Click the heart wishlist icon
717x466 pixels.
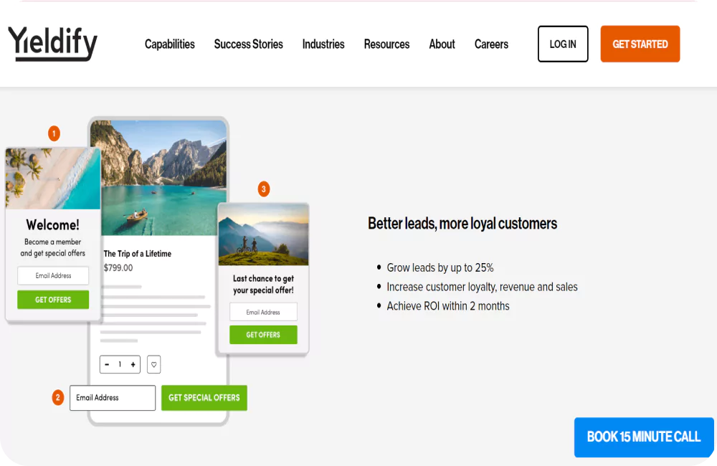click(153, 364)
